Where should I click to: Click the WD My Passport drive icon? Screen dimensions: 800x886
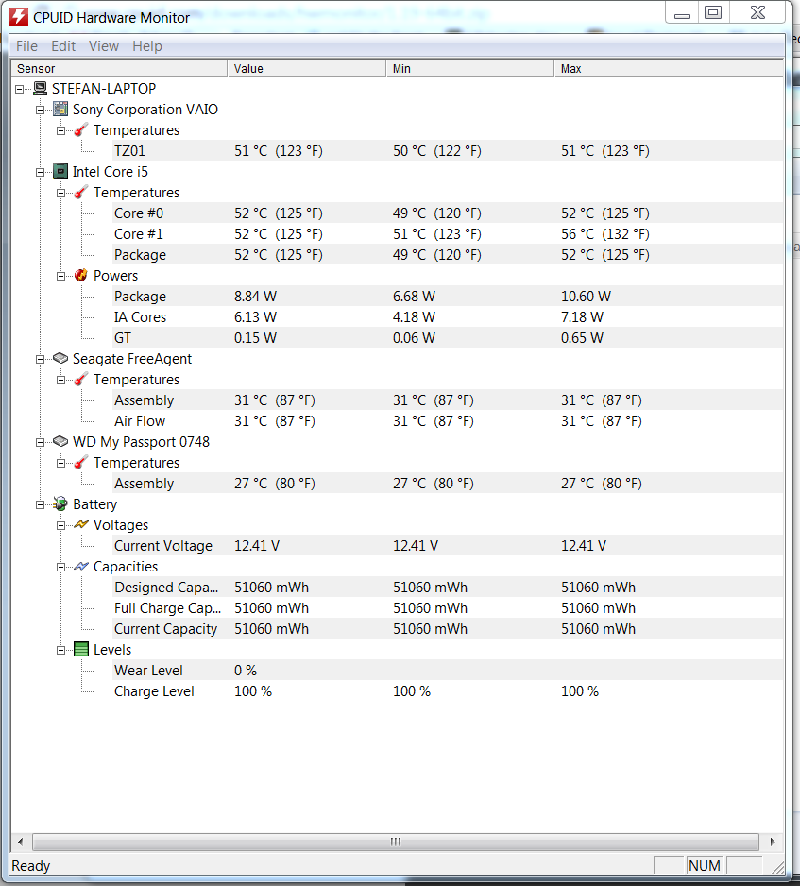(60, 441)
